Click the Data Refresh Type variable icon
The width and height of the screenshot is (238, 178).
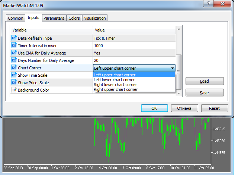(14, 38)
